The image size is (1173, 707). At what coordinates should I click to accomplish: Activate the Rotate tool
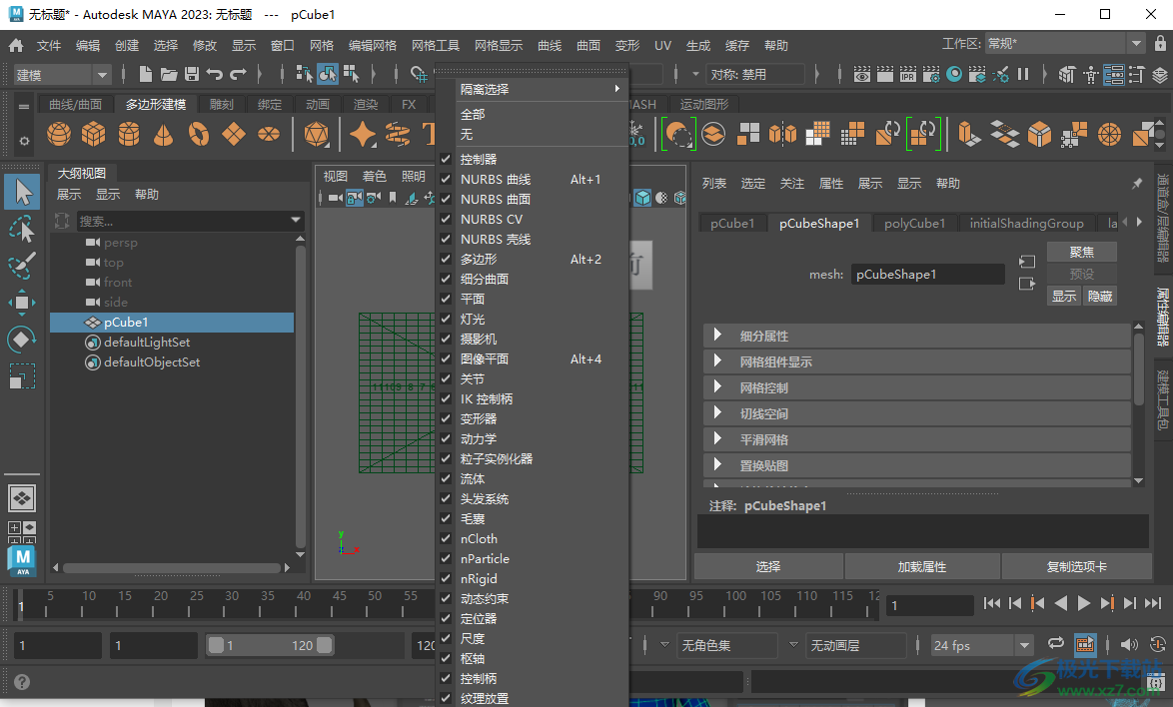point(22,340)
